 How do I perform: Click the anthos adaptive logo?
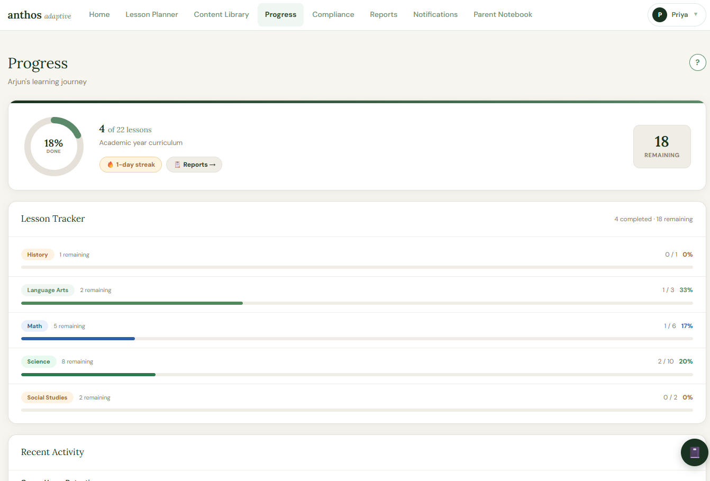(39, 15)
